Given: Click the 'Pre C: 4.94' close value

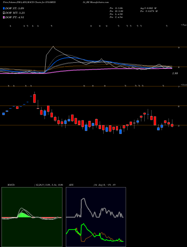Looking at the screenshot, I should [116, 17].
